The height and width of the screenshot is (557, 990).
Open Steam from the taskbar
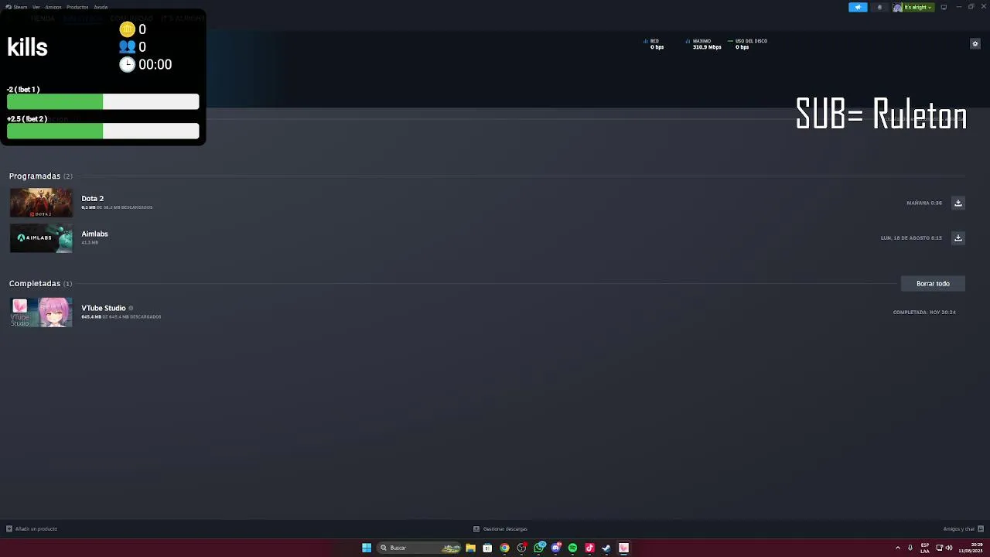(606, 548)
